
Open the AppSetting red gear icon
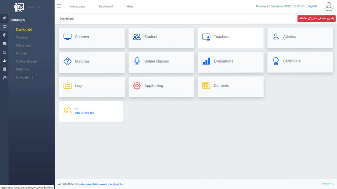pos(137,86)
